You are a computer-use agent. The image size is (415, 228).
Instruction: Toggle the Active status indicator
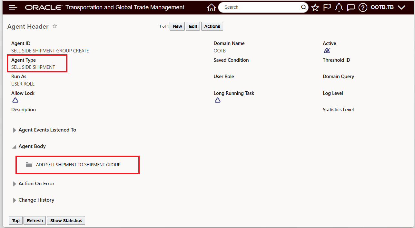[x=327, y=50]
